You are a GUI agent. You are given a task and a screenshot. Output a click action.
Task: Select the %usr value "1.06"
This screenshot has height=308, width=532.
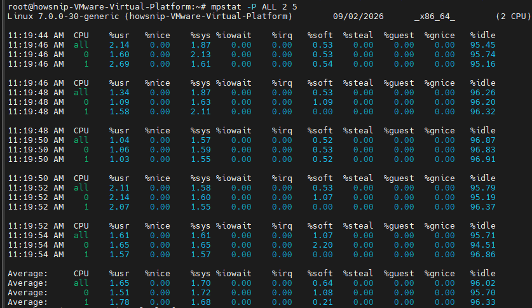point(119,149)
